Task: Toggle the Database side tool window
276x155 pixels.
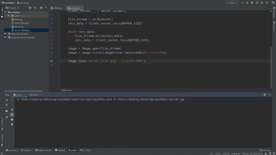Action: 274,12
